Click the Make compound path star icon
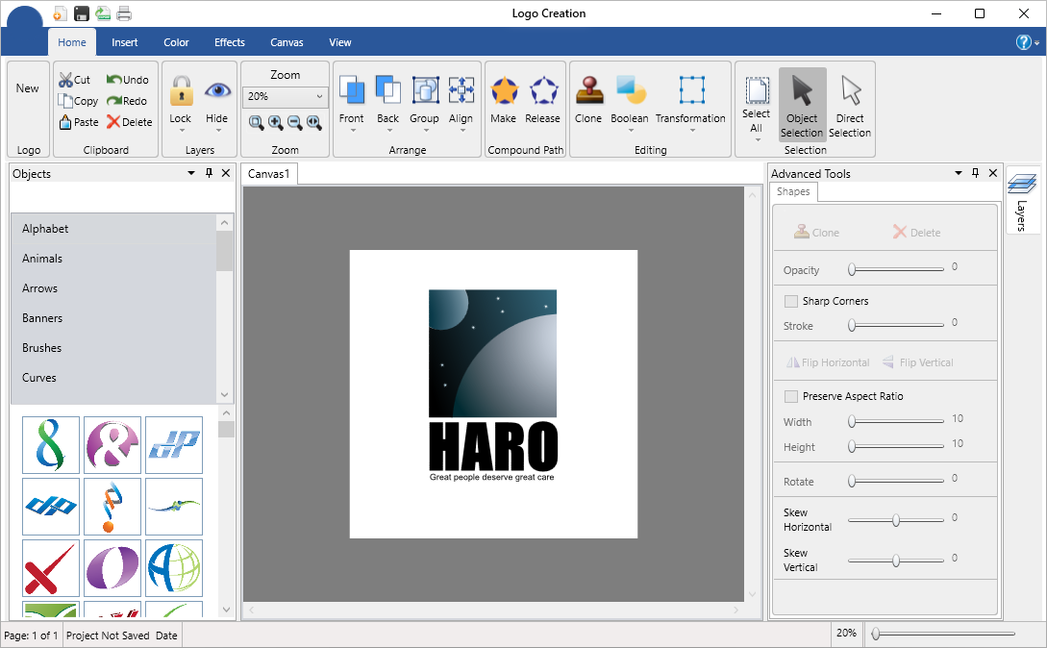Image resolution: width=1047 pixels, height=648 pixels. click(x=504, y=92)
